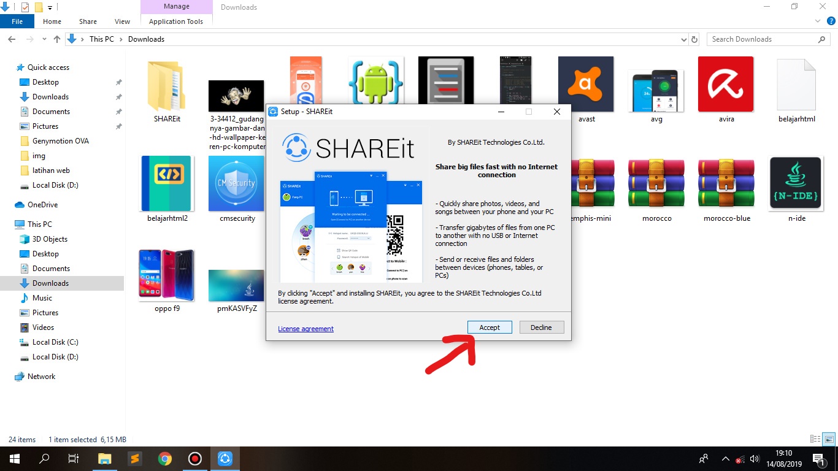Expand the address bar history dropdown
Viewport: 838px width, 471px height.
[x=684, y=39]
